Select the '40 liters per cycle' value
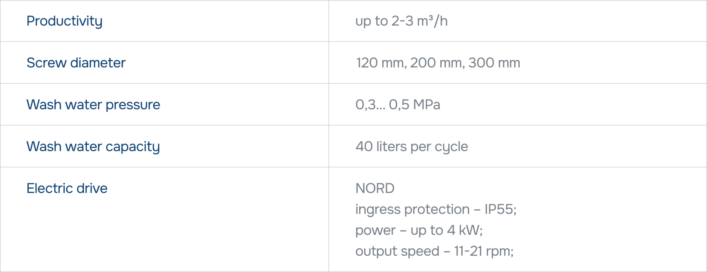Screen dimensions: 707x272 (x=412, y=146)
